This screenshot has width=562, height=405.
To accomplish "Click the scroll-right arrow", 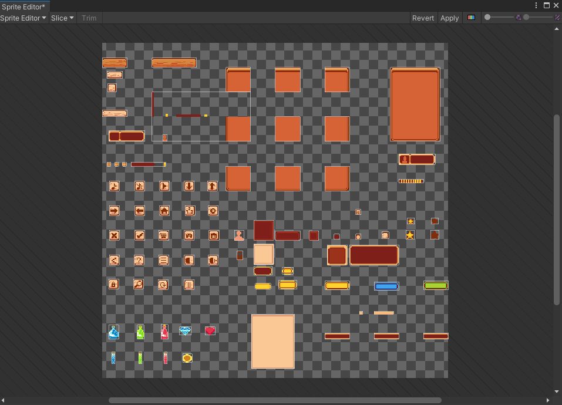I will point(548,400).
